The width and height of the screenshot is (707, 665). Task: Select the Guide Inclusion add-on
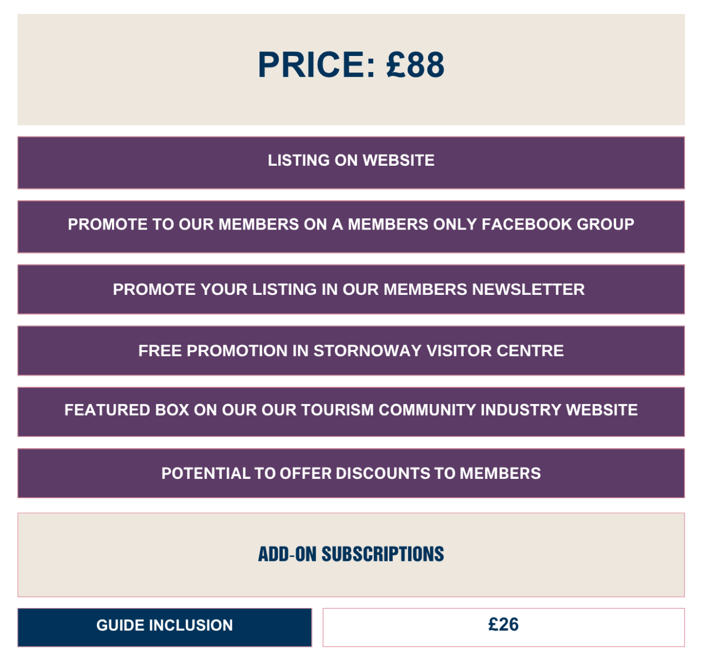point(165,626)
